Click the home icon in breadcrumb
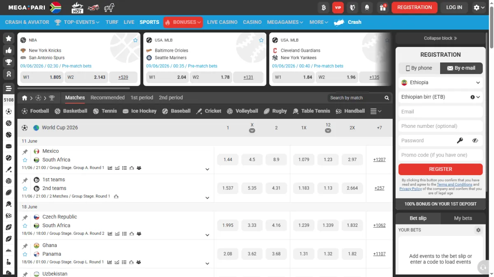Screen dimensions: 494x277 pos(25,98)
